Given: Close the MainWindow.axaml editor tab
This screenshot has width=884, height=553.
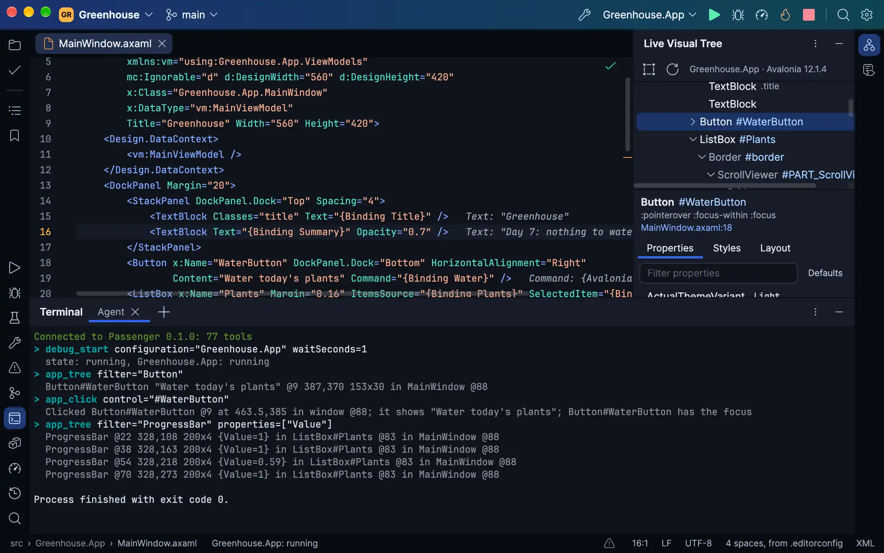Looking at the screenshot, I should coord(162,44).
